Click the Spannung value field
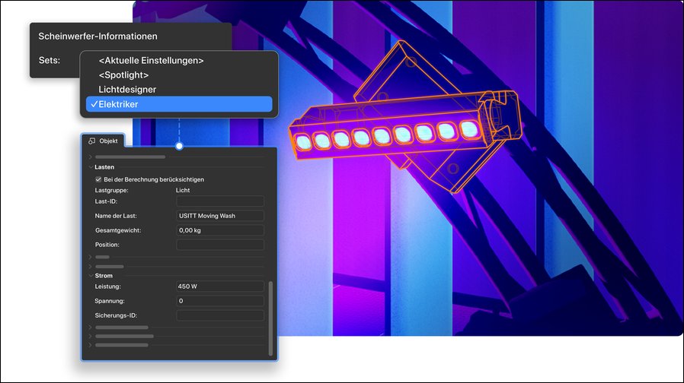This screenshot has height=383, width=684. 220,301
